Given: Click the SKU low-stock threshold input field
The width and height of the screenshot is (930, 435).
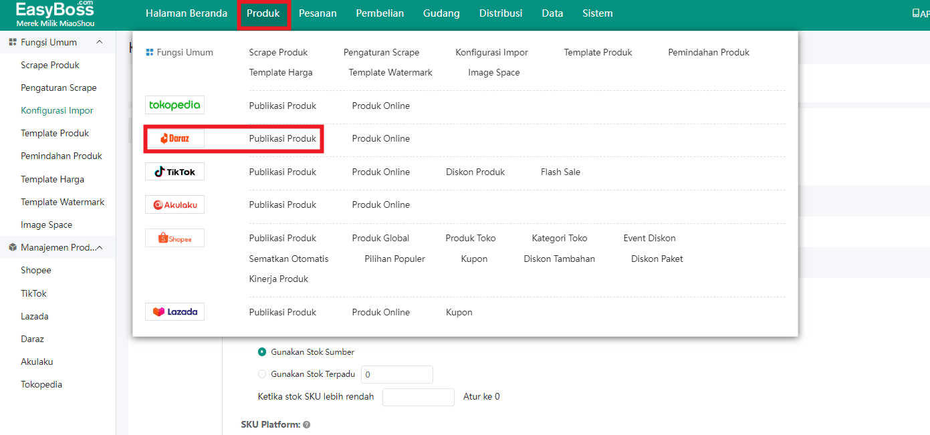Looking at the screenshot, I should coord(419,397).
